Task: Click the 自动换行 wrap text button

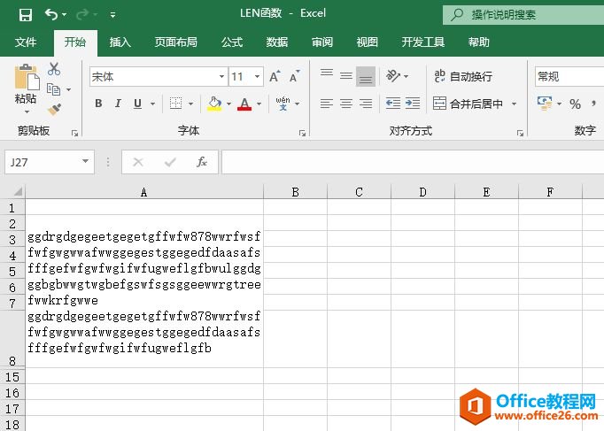Action: point(463,76)
